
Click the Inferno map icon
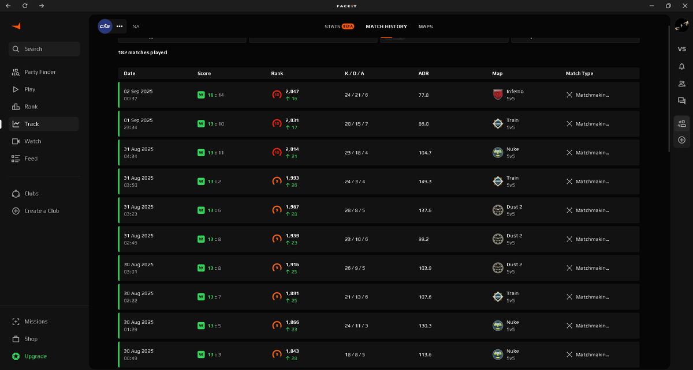(498, 95)
